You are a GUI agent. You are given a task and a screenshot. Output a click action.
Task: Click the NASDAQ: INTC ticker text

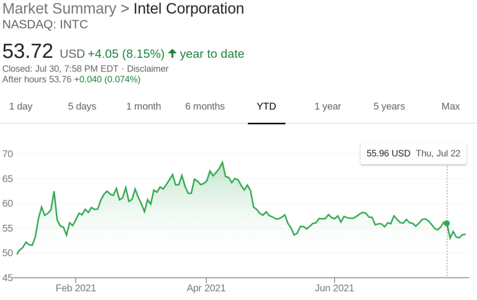(45, 24)
